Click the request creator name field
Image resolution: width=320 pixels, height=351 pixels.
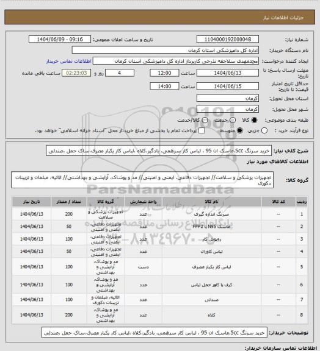coord(176,61)
